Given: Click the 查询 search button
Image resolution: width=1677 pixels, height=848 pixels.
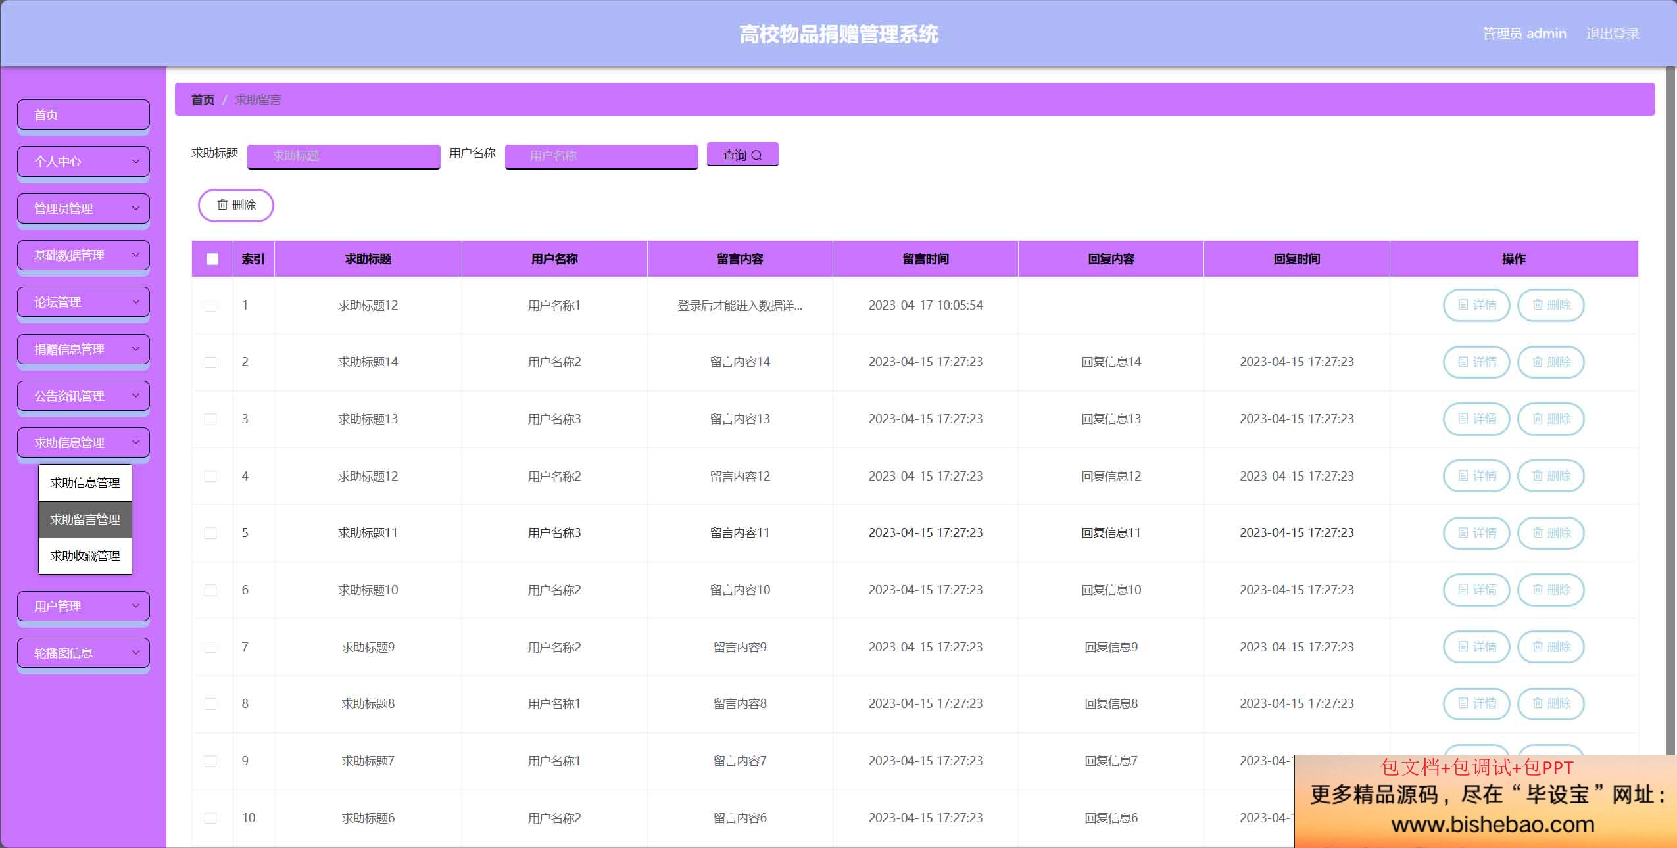Looking at the screenshot, I should (x=742, y=154).
